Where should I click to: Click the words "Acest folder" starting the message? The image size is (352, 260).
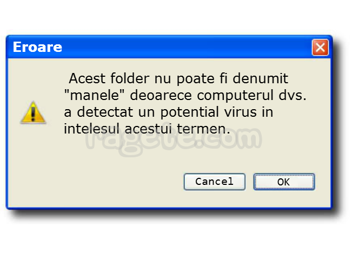[x=103, y=79]
